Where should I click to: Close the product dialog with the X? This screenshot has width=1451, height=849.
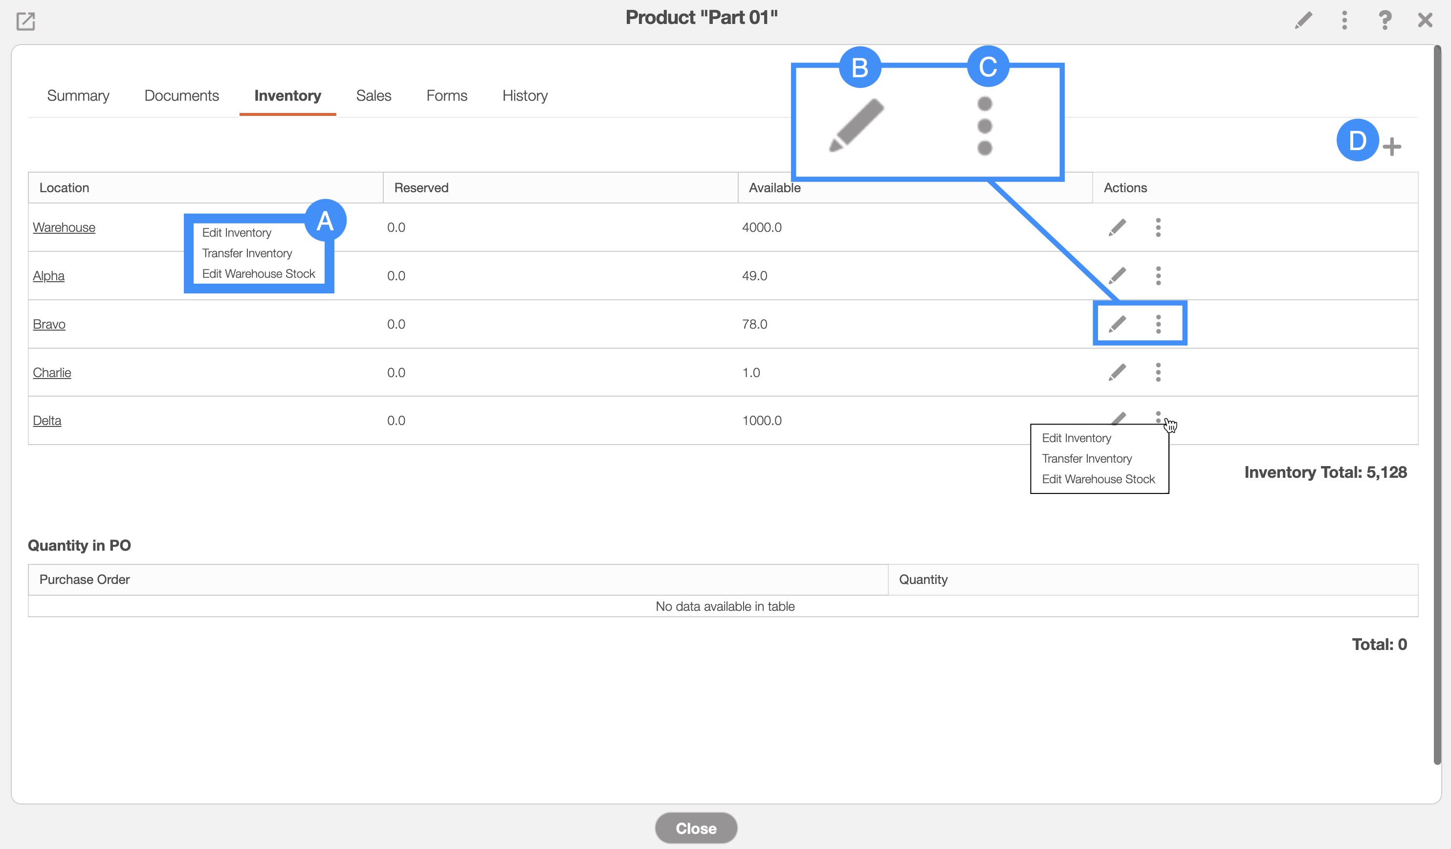coord(1425,20)
